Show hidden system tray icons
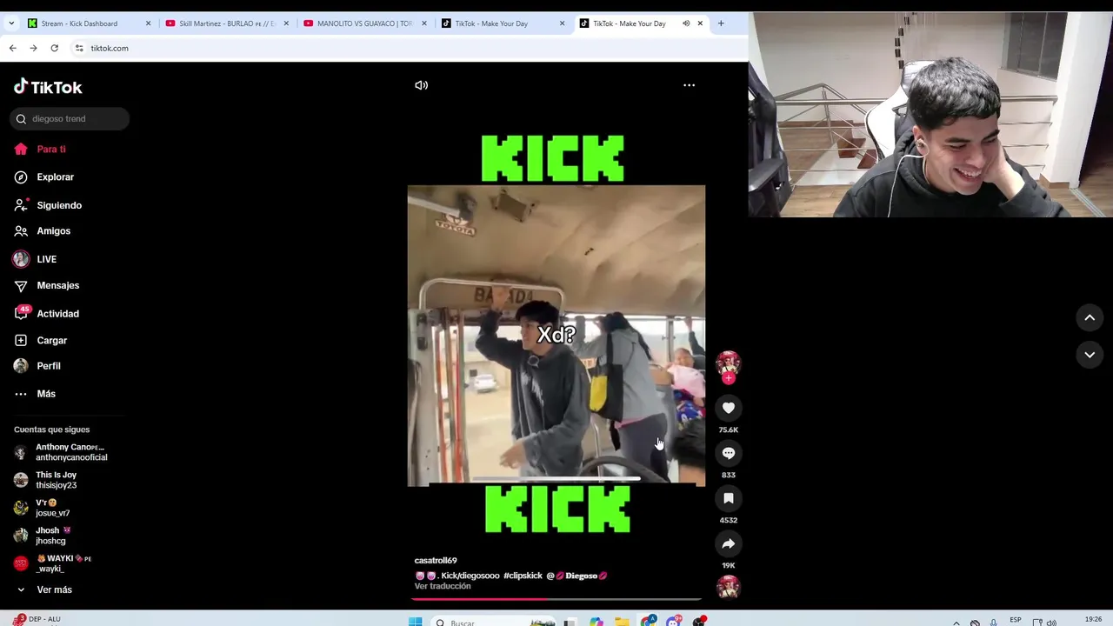Screen dimensions: 1113x626 956,623
